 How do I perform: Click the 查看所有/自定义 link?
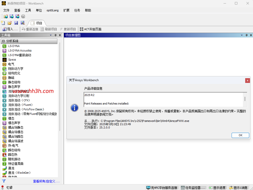tap(47, 181)
